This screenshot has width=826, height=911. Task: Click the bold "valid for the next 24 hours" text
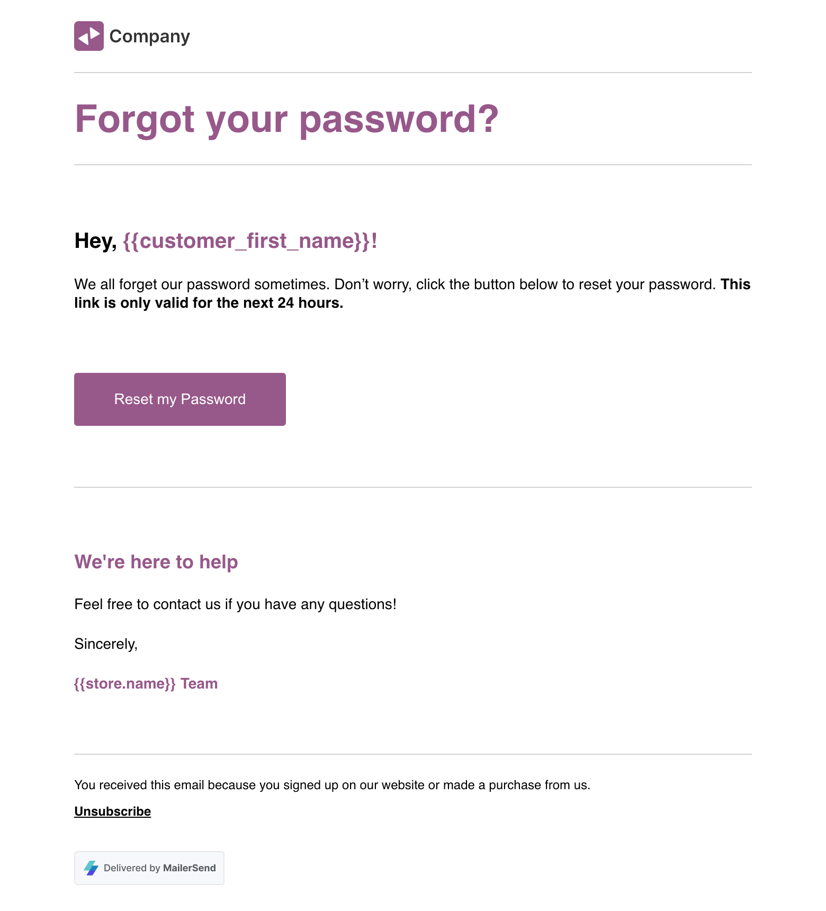coord(249,303)
